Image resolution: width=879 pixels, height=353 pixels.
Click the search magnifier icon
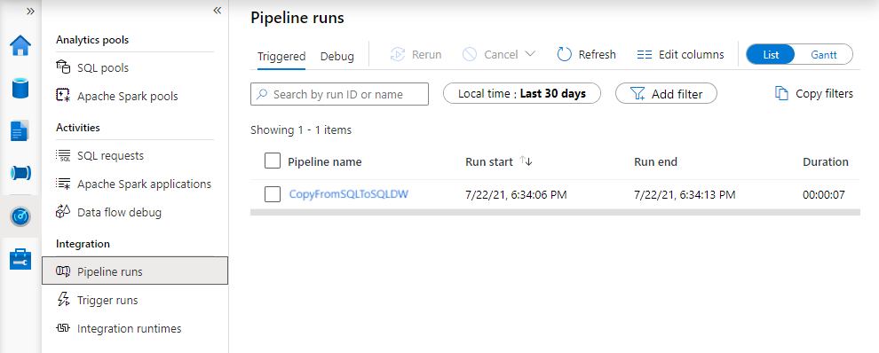pos(261,94)
